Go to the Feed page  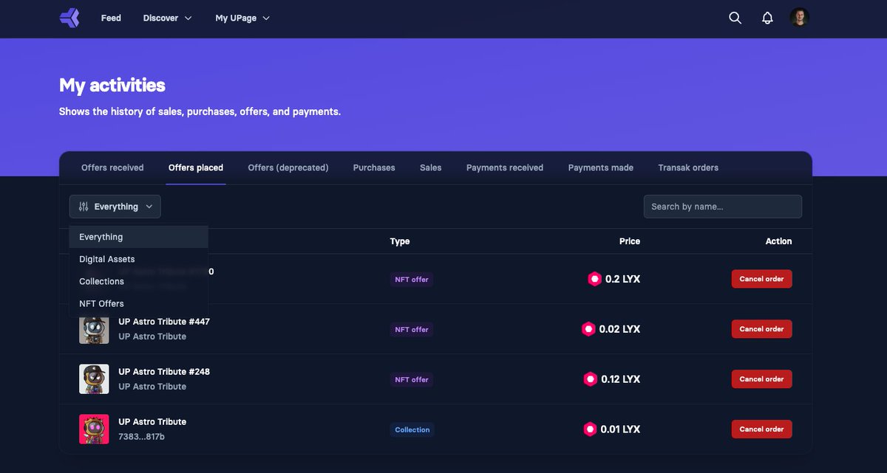pyautogui.click(x=111, y=18)
